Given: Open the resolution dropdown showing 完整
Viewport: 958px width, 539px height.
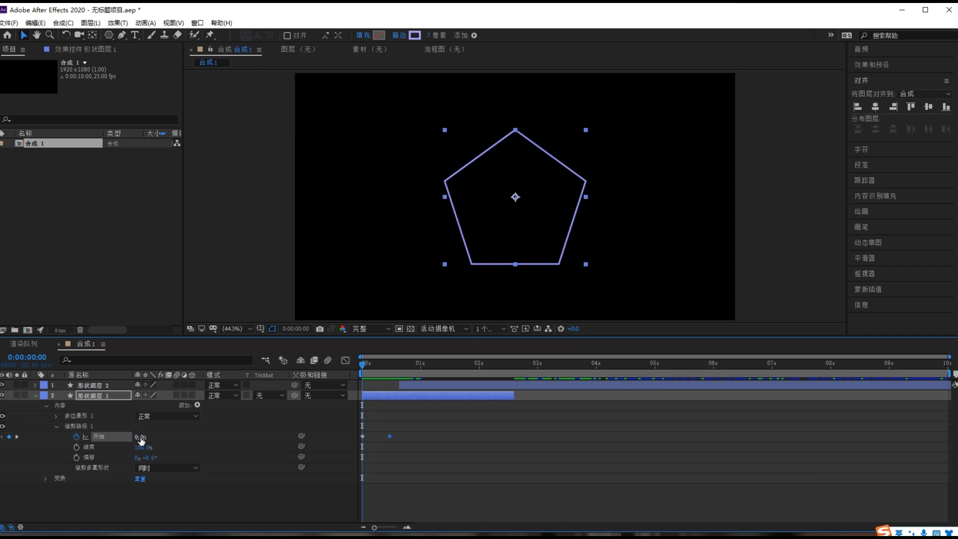Looking at the screenshot, I should coord(371,329).
